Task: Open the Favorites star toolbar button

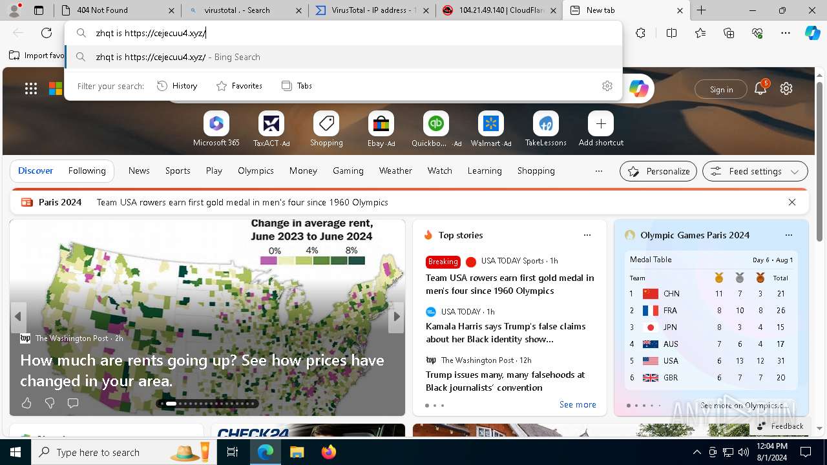Action: pos(700,33)
